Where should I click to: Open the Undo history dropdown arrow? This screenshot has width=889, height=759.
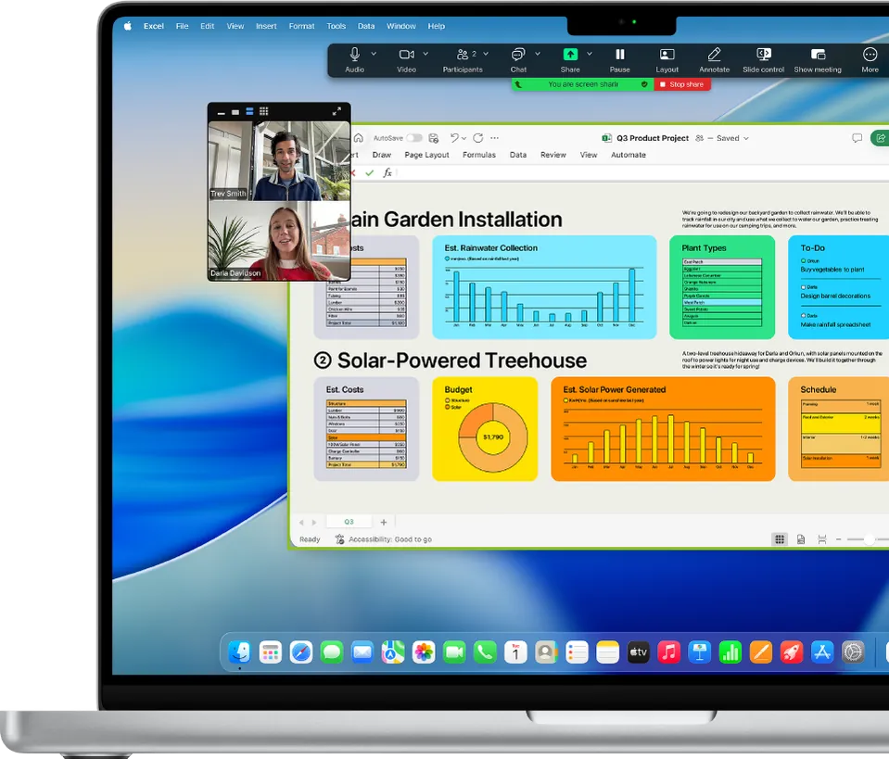click(x=464, y=138)
